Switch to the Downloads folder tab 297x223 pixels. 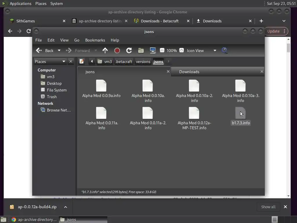coord(218,72)
